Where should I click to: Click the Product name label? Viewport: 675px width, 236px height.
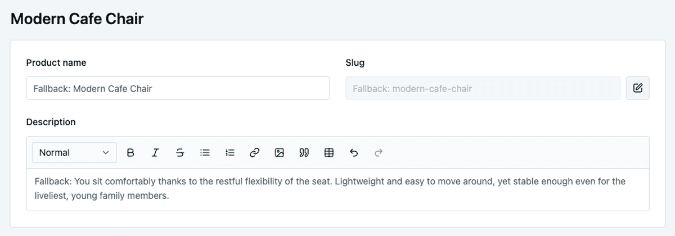pyautogui.click(x=56, y=63)
